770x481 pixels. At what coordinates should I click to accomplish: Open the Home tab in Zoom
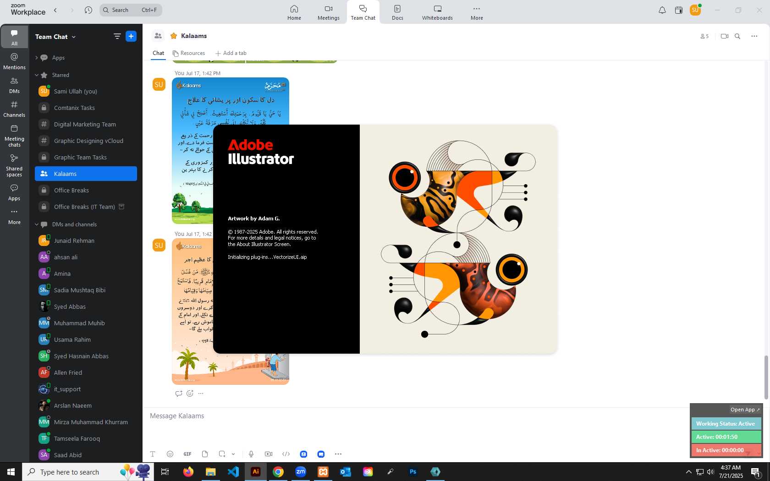(294, 12)
